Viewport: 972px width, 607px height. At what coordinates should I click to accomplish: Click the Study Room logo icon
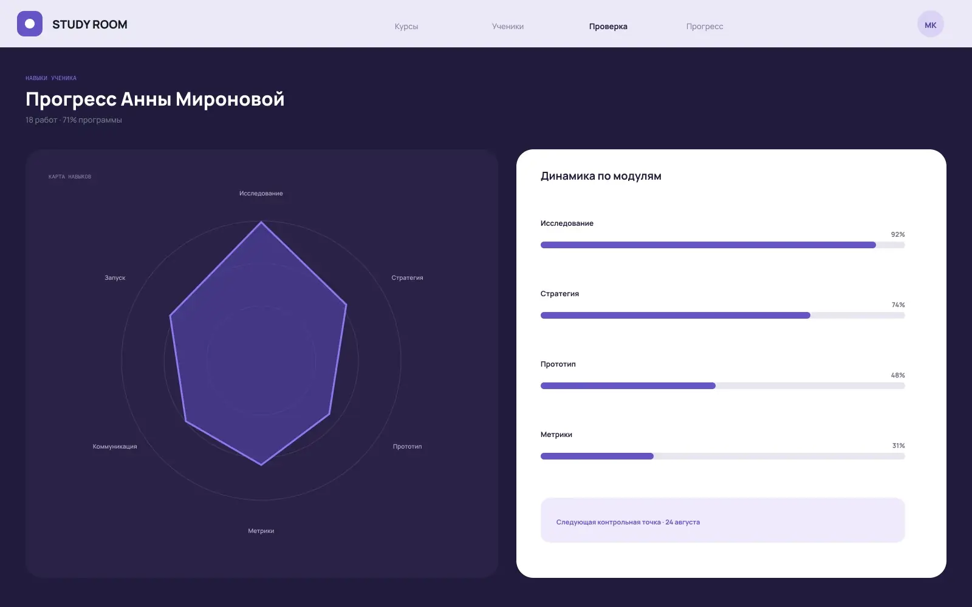pyautogui.click(x=30, y=24)
